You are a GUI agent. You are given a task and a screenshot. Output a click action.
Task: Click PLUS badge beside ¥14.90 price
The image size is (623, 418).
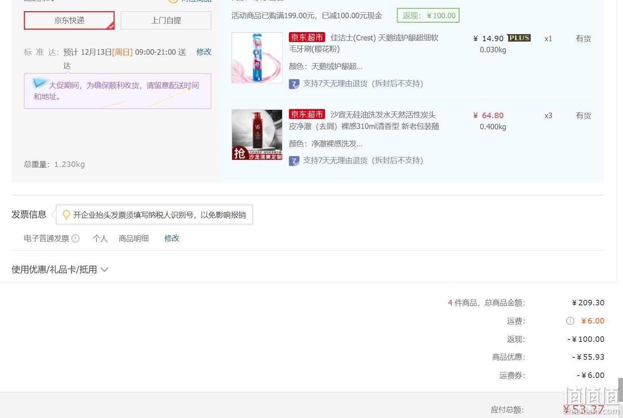pyautogui.click(x=519, y=38)
